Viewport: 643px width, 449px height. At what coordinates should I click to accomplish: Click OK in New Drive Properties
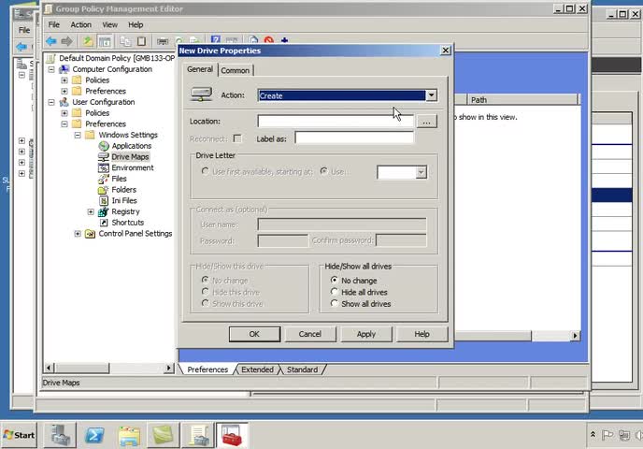click(x=254, y=334)
